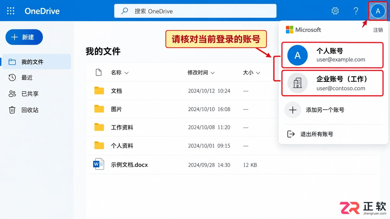Open the app launcher grid icon
This screenshot has height=219, width=390.
pyautogui.click(x=11, y=11)
